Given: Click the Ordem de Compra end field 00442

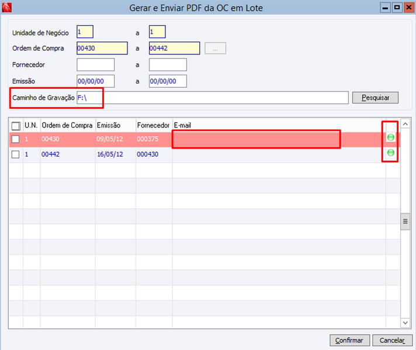Looking at the screenshot, I should point(174,48).
